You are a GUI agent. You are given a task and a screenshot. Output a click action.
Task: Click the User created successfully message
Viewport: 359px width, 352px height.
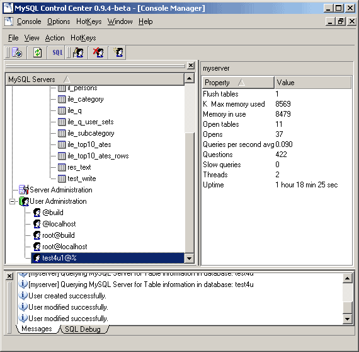click(67, 296)
